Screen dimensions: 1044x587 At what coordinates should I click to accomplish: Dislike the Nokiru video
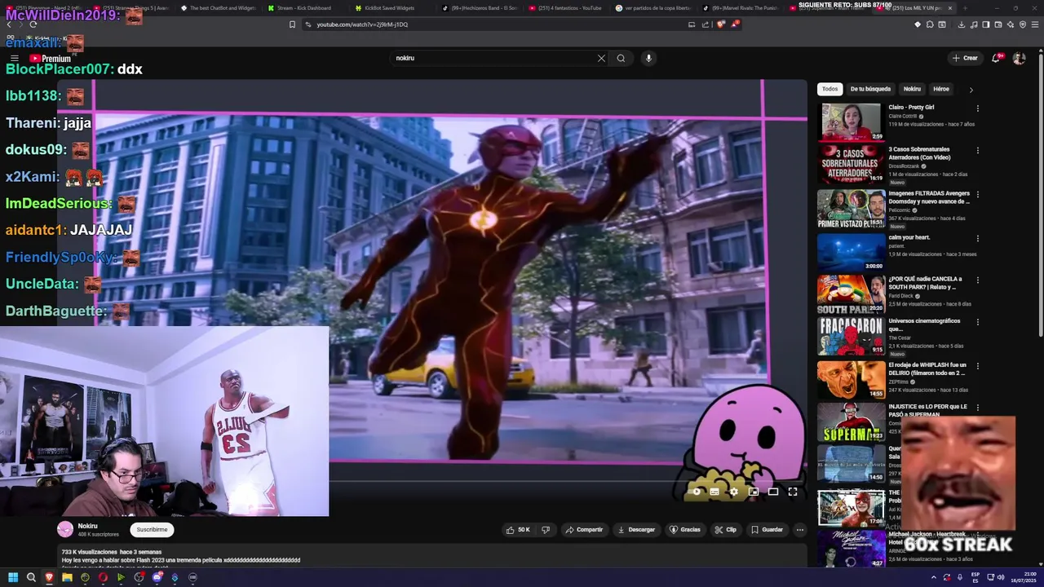(546, 530)
